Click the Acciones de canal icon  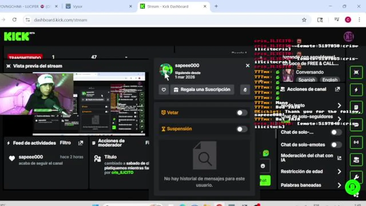[x=283, y=89]
